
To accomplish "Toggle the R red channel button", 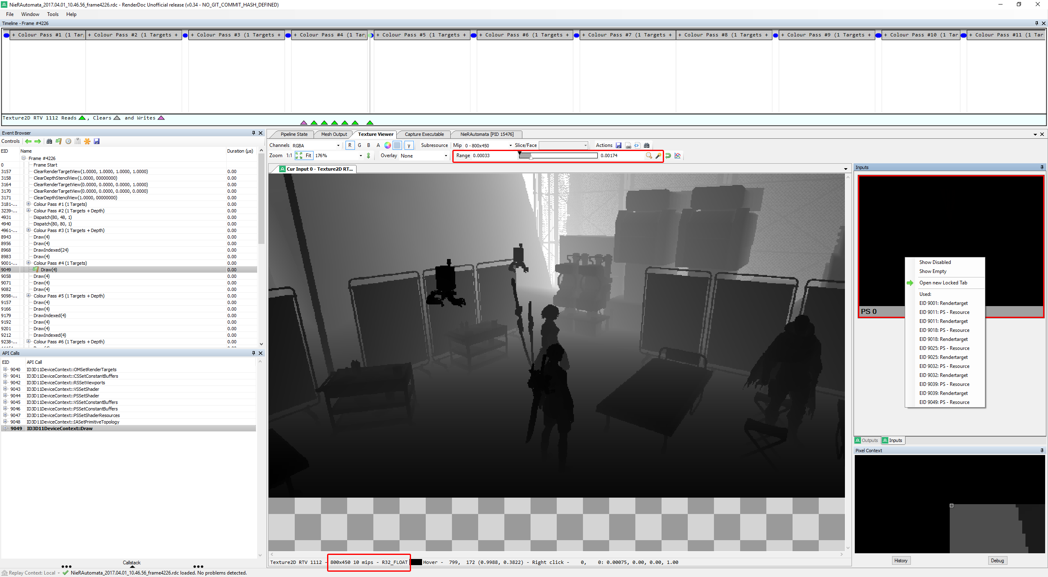I will (x=350, y=145).
